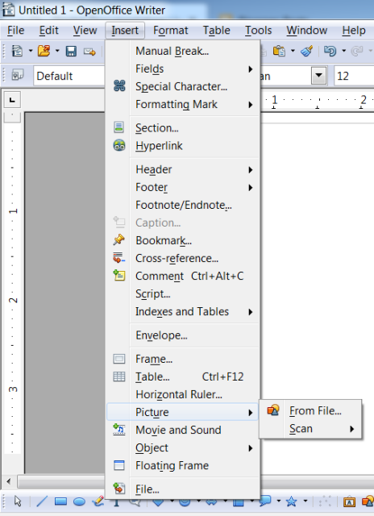
Task: Choose Hyperlink from Insert menu
Action: pos(183,146)
